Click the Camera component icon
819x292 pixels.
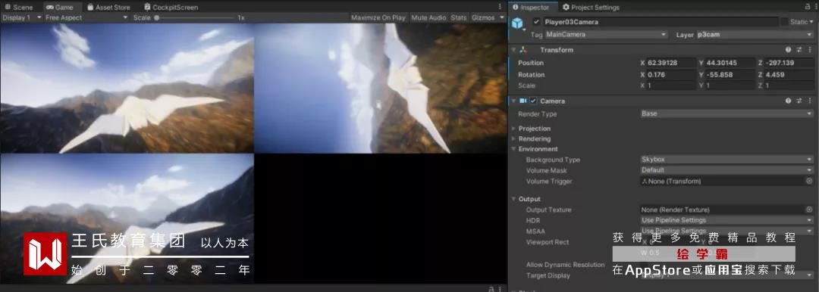pos(523,101)
